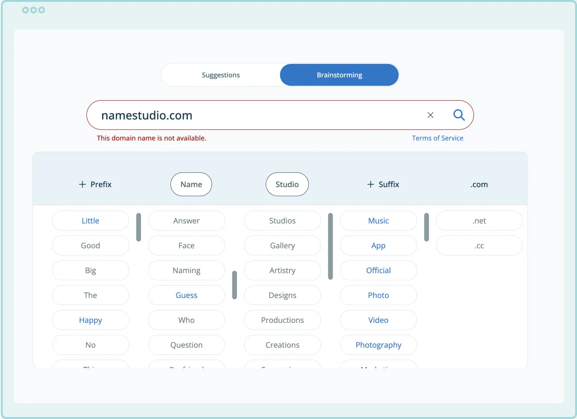
Task: Open the Terms of Service link
Action: 437,138
